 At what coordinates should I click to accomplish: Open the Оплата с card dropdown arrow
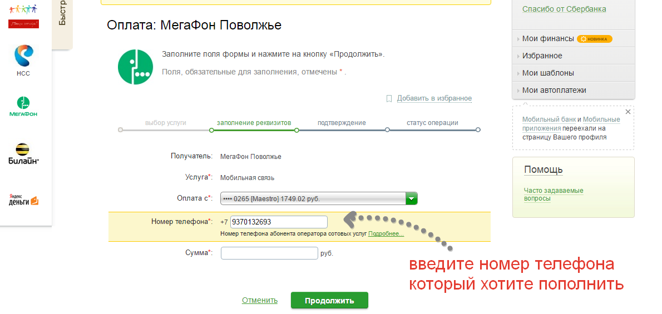[411, 198]
